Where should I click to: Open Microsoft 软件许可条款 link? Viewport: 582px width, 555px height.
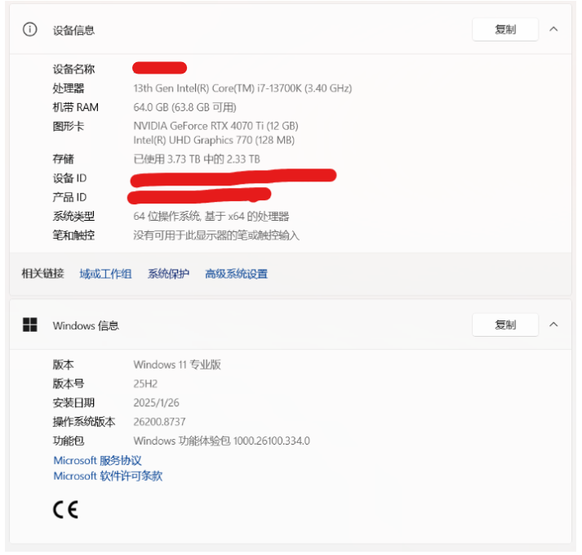[108, 476]
